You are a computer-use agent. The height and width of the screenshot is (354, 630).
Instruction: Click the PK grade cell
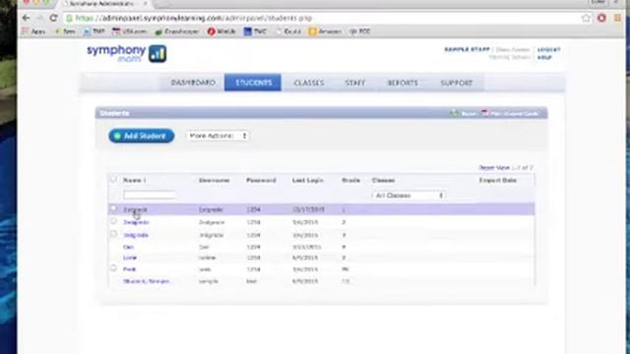[346, 269]
